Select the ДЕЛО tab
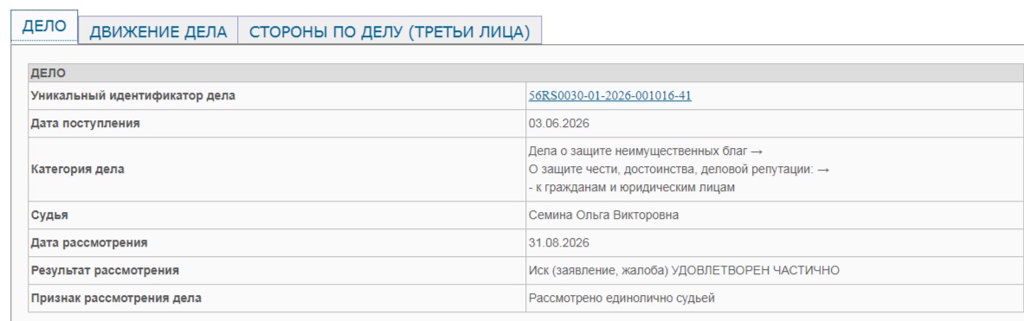Screen dimensions: 1024x321 pyautogui.click(x=44, y=27)
